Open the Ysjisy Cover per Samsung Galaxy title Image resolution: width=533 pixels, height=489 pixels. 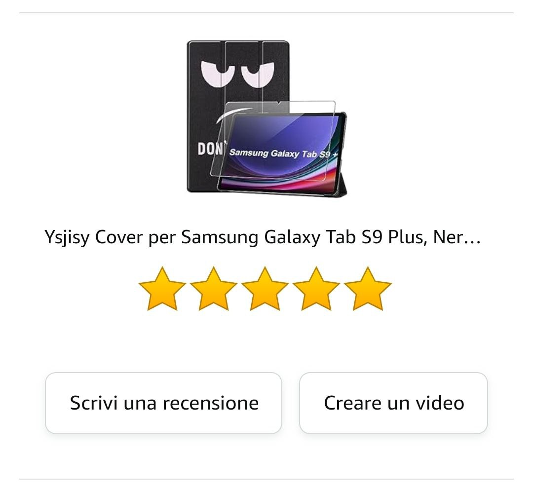click(x=263, y=237)
